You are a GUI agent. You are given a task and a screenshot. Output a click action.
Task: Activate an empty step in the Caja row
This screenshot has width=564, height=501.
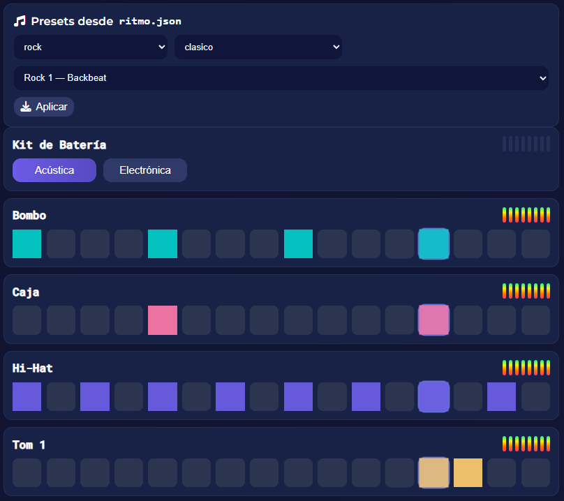coord(61,320)
